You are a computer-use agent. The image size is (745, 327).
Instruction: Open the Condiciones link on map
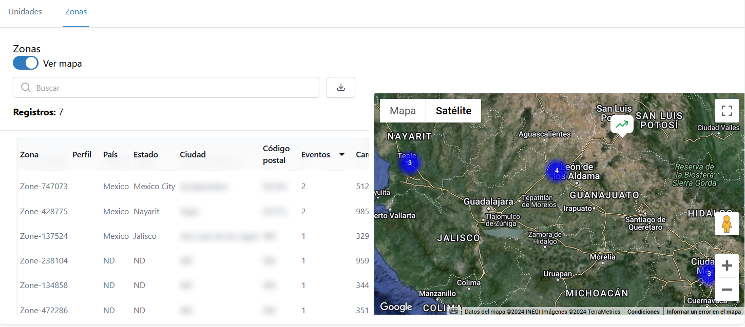[643, 312]
